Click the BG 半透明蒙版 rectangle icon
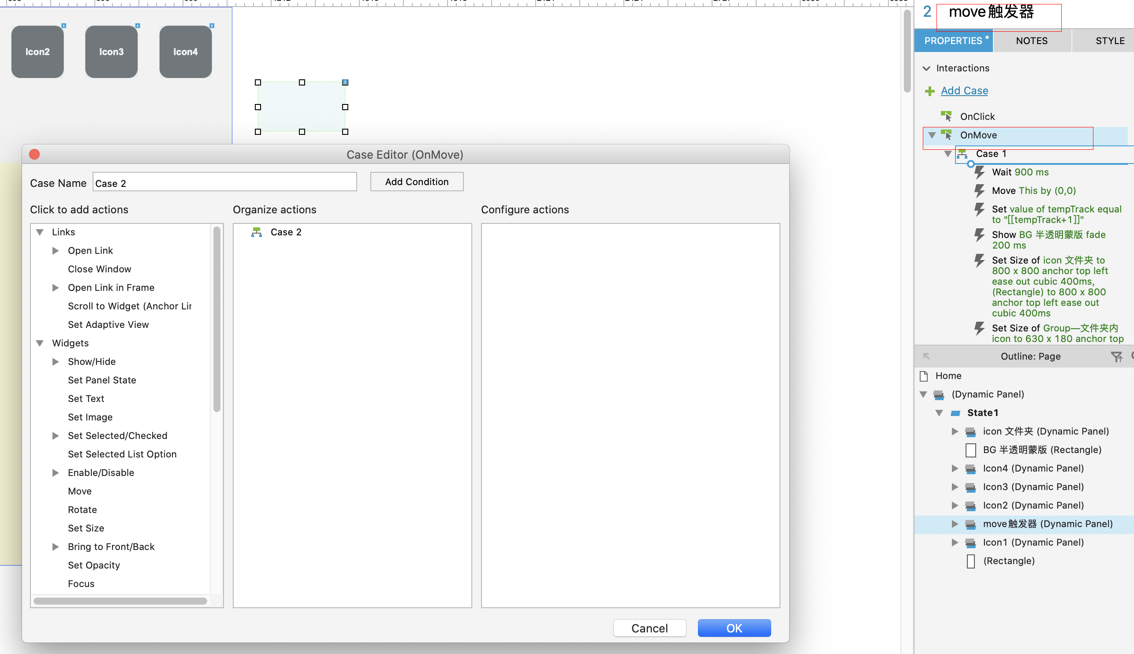 [970, 450]
